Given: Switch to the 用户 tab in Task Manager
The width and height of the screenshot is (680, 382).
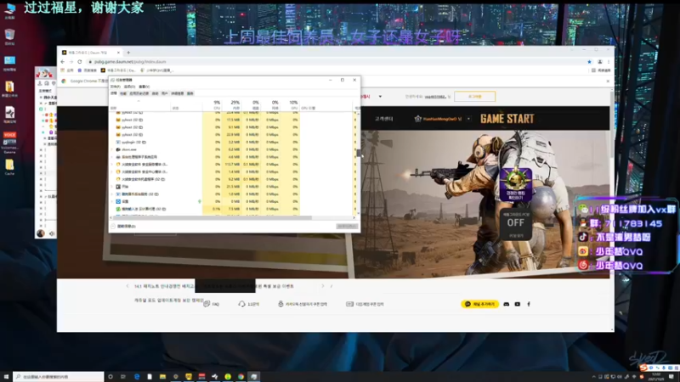Looking at the screenshot, I should 164,93.
